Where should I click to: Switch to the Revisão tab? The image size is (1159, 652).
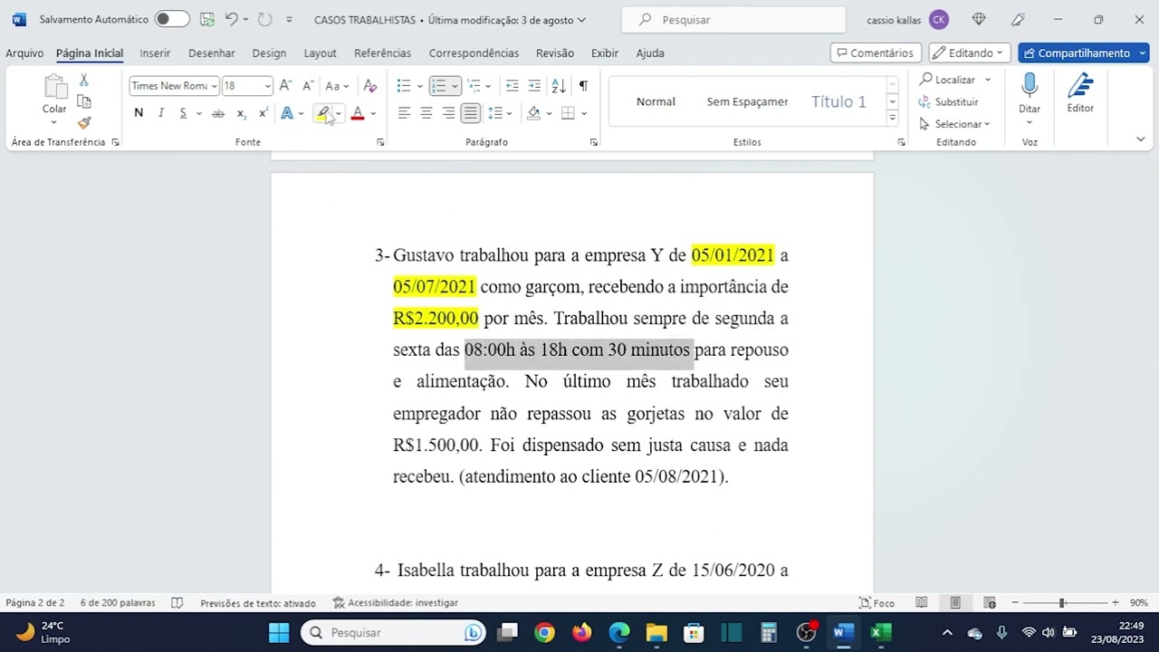click(555, 53)
